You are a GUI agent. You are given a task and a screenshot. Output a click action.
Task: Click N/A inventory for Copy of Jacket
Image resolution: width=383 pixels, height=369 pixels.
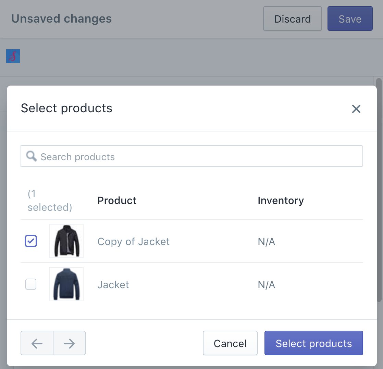(x=267, y=242)
